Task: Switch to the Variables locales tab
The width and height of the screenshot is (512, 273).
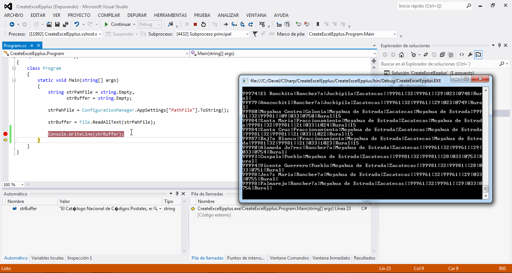Action: [47, 258]
